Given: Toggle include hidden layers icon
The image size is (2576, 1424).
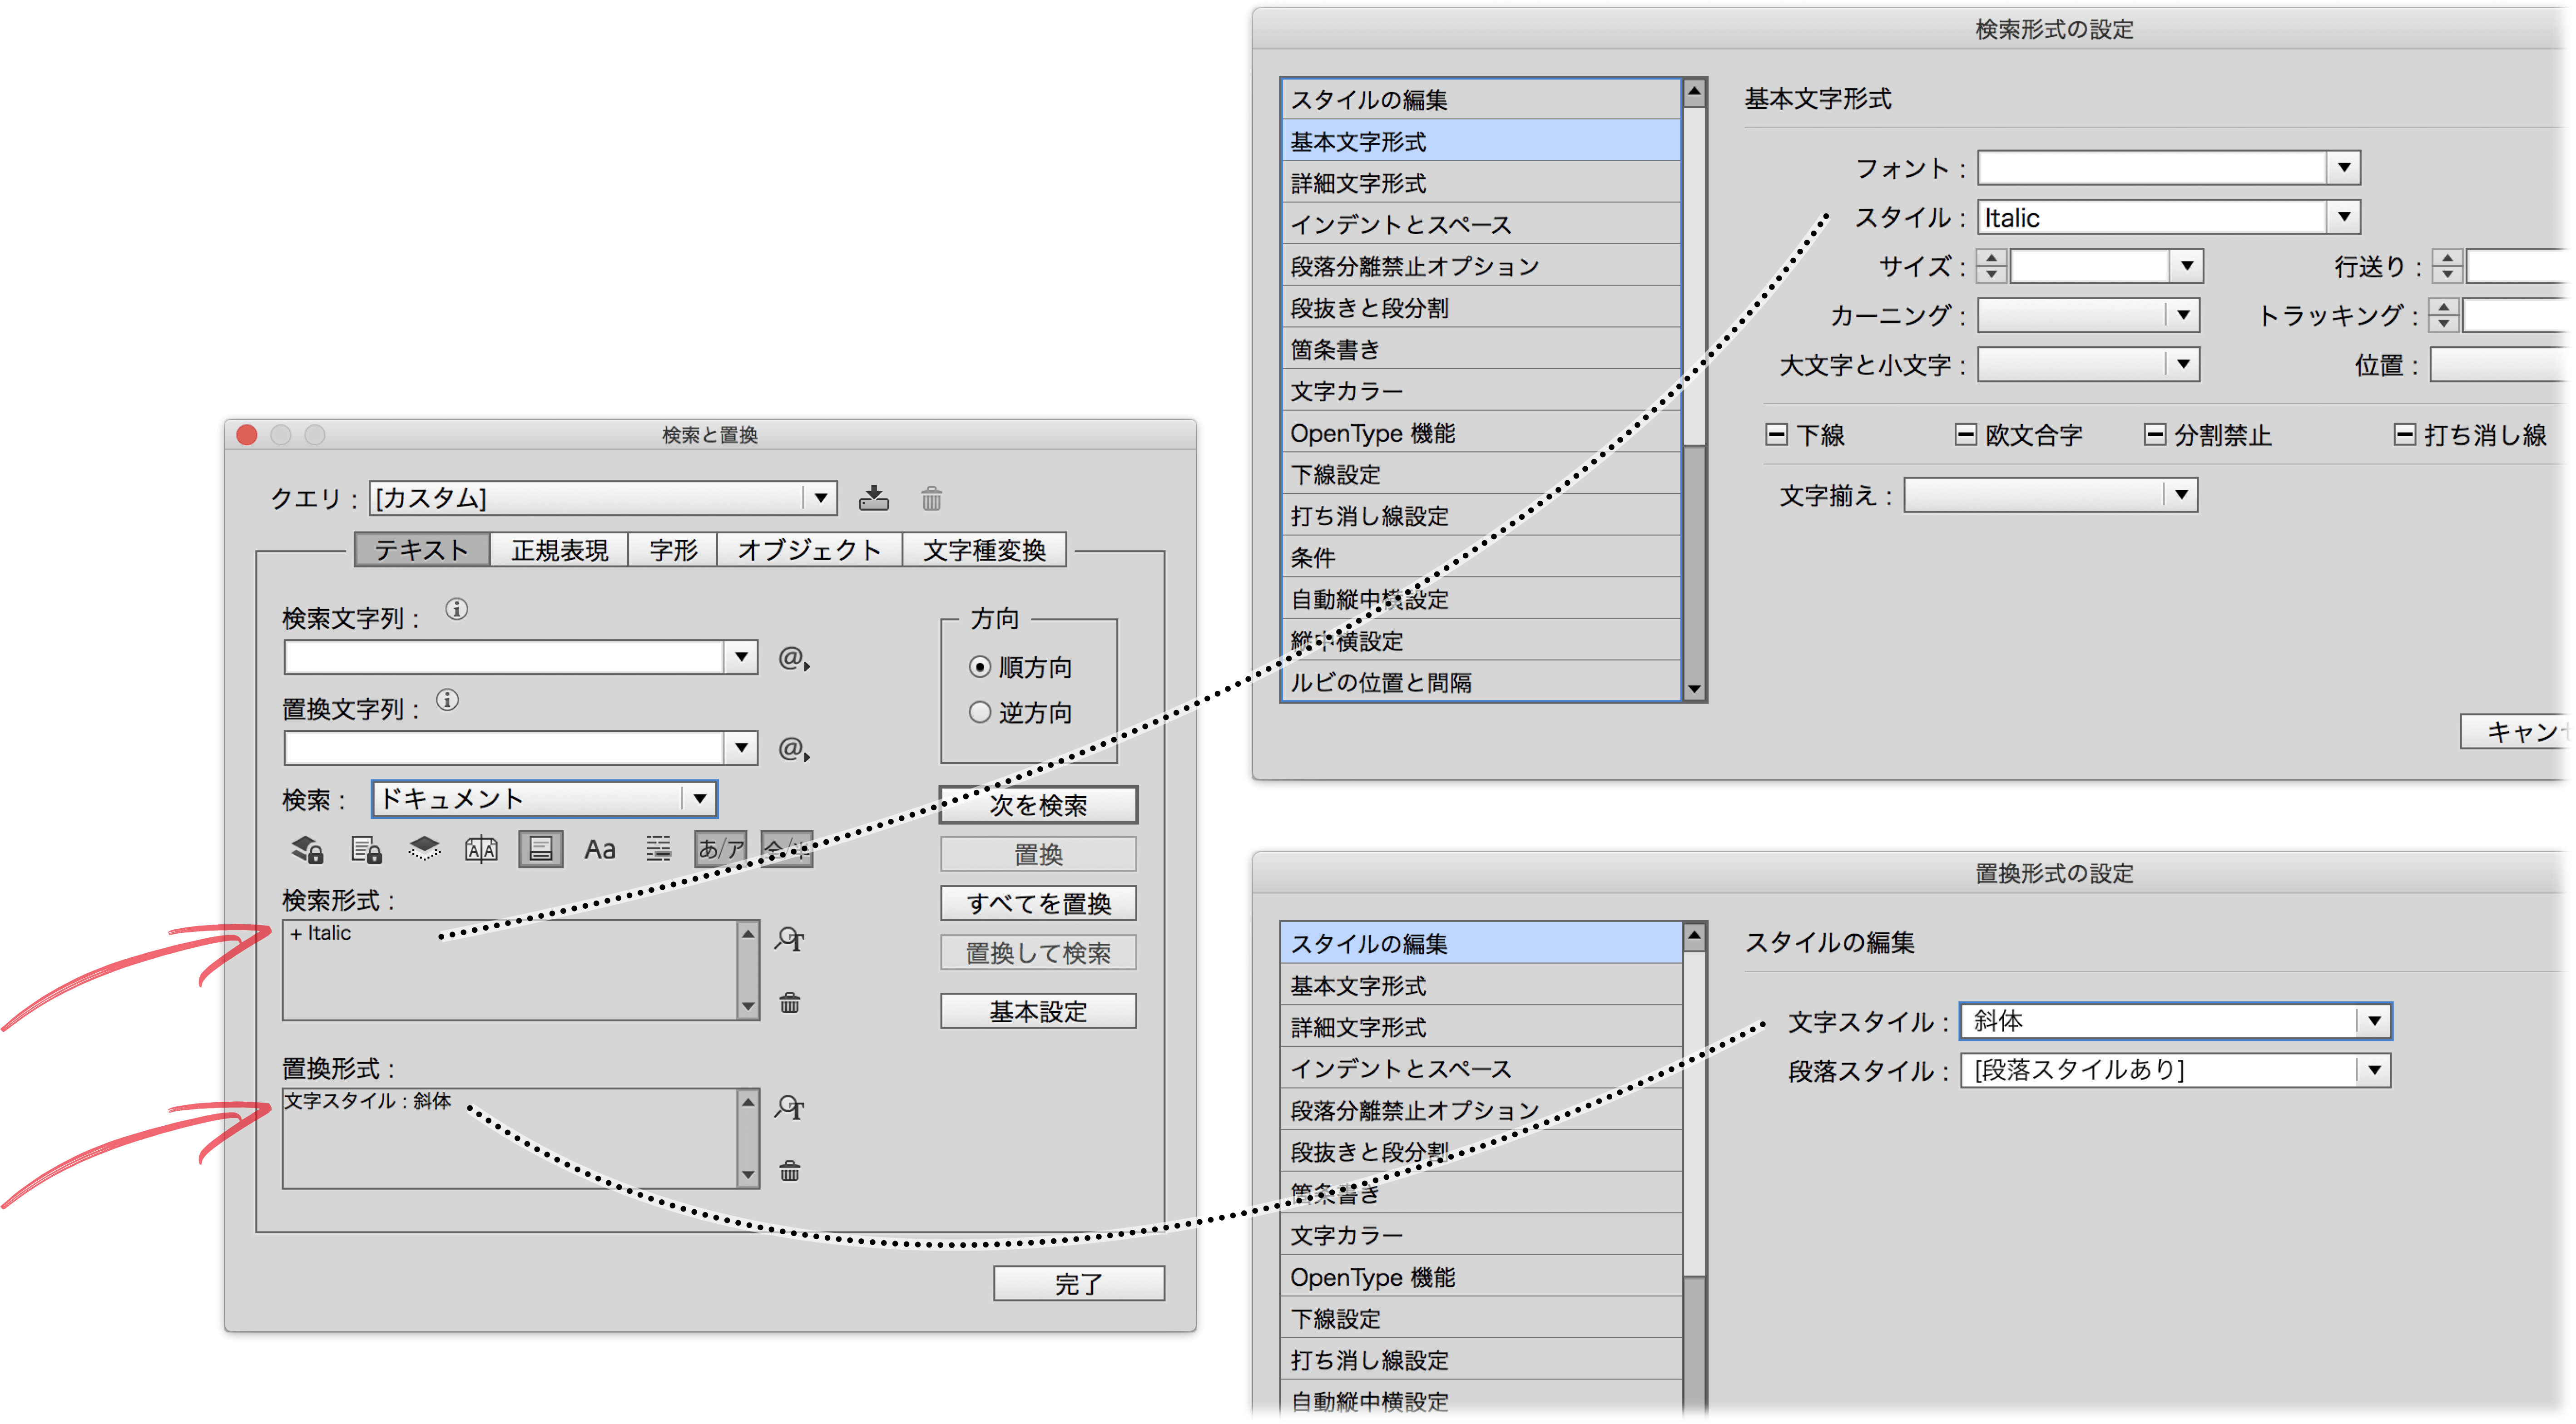Looking at the screenshot, I should click(x=424, y=849).
